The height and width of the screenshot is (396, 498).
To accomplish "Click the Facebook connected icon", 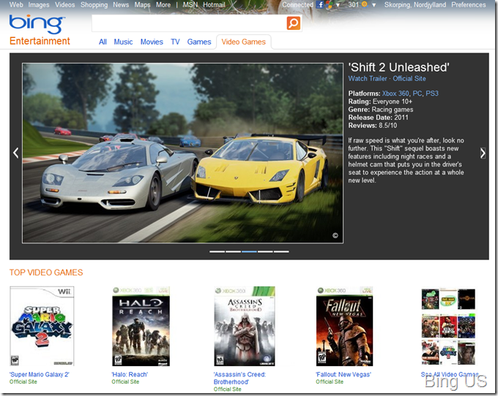I will [x=320, y=5].
